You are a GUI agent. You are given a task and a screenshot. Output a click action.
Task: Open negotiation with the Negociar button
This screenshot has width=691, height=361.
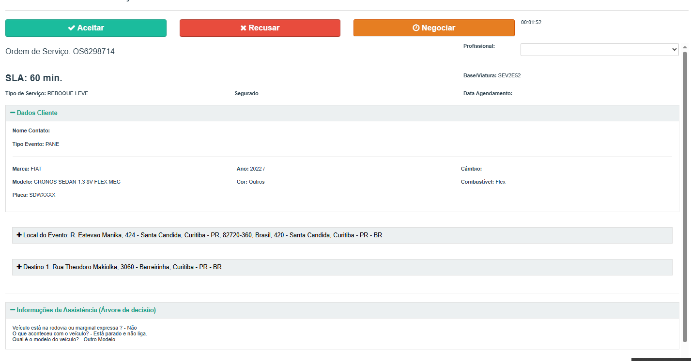[x=434, y=28]
